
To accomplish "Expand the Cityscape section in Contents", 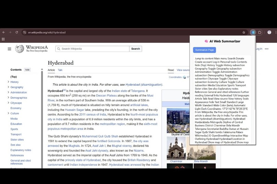I will pos(8,103).
